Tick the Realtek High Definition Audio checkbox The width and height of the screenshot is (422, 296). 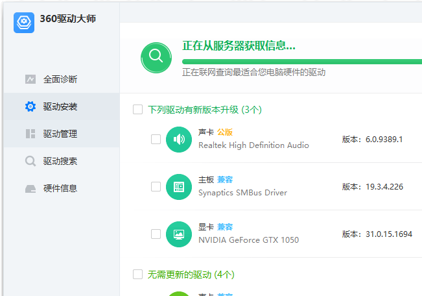point(156,140)
